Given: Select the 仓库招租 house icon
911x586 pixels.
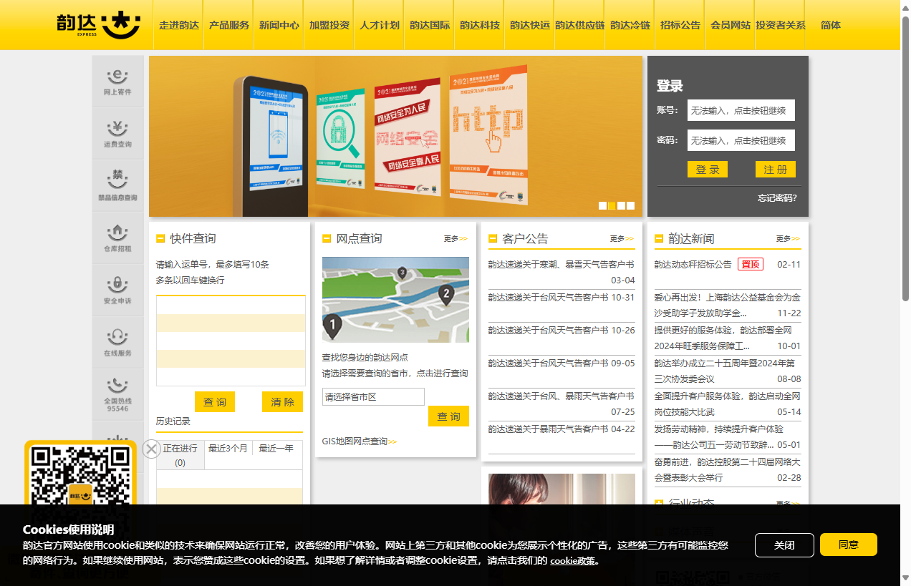Looking at the screenshot, I should click(117, 238).
